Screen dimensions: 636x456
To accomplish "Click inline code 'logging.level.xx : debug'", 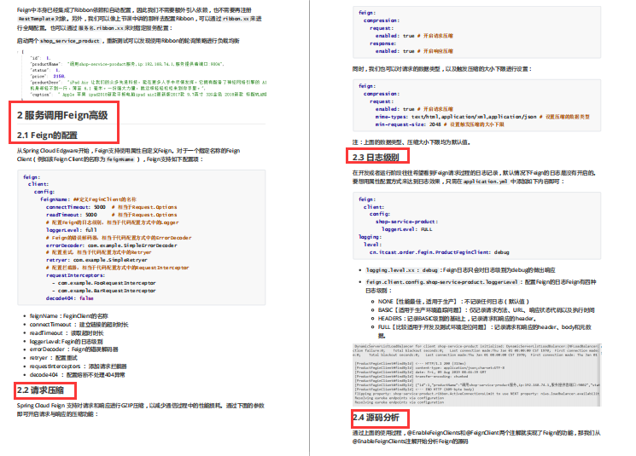I will [x=402, y=269].
